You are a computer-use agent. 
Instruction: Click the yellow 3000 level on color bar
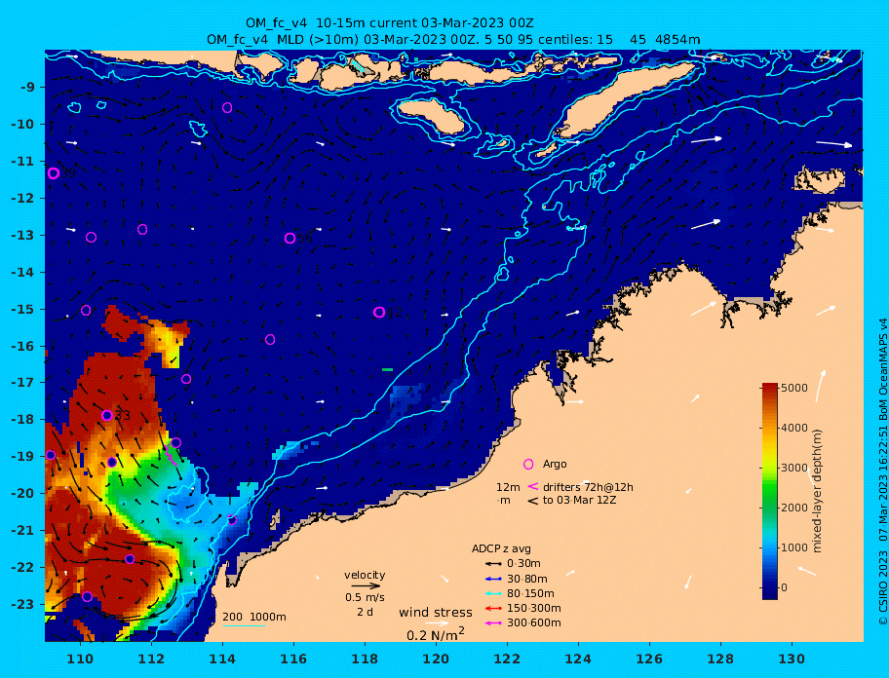click(770, 468)
